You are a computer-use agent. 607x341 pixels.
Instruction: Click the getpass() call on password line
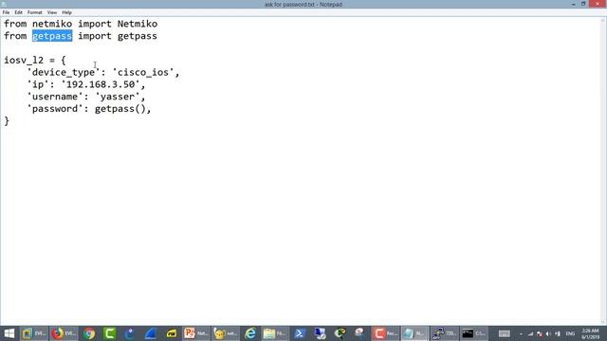tap(120, 109)
